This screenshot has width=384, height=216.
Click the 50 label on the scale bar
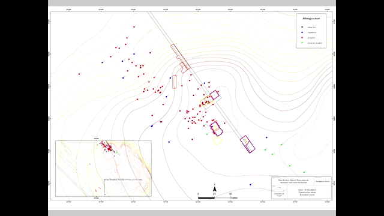click(x=230, y=194)
